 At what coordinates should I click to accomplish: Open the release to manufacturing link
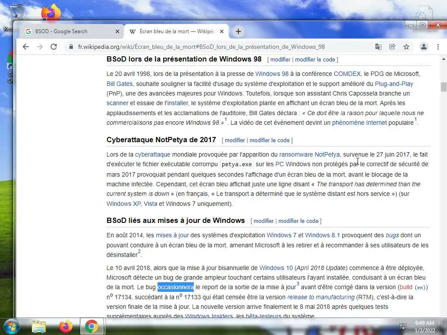tap(321, 297)
